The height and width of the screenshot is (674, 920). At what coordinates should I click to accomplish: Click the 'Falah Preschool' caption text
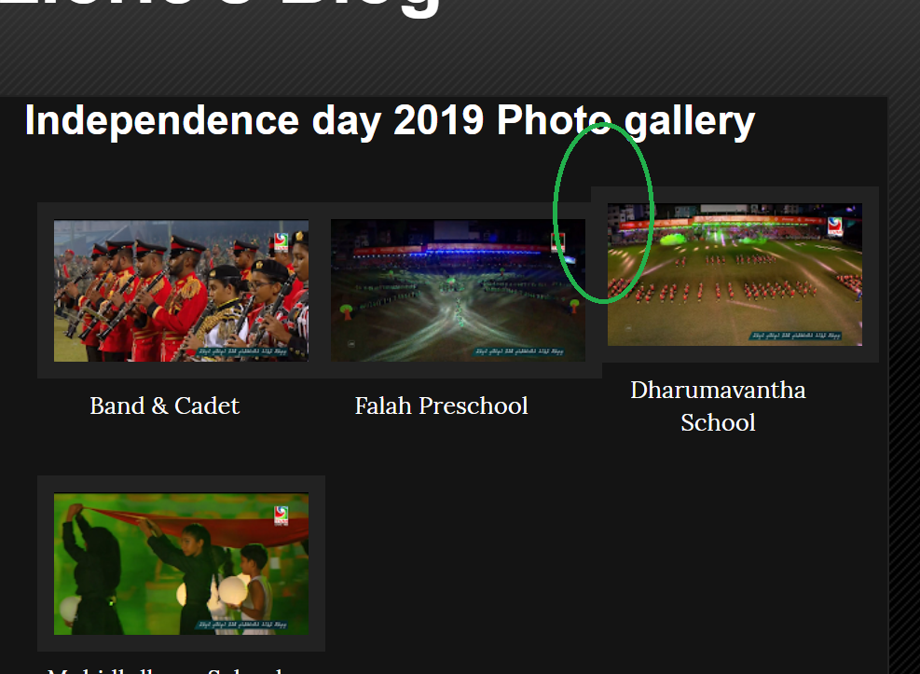coord(441,406)
